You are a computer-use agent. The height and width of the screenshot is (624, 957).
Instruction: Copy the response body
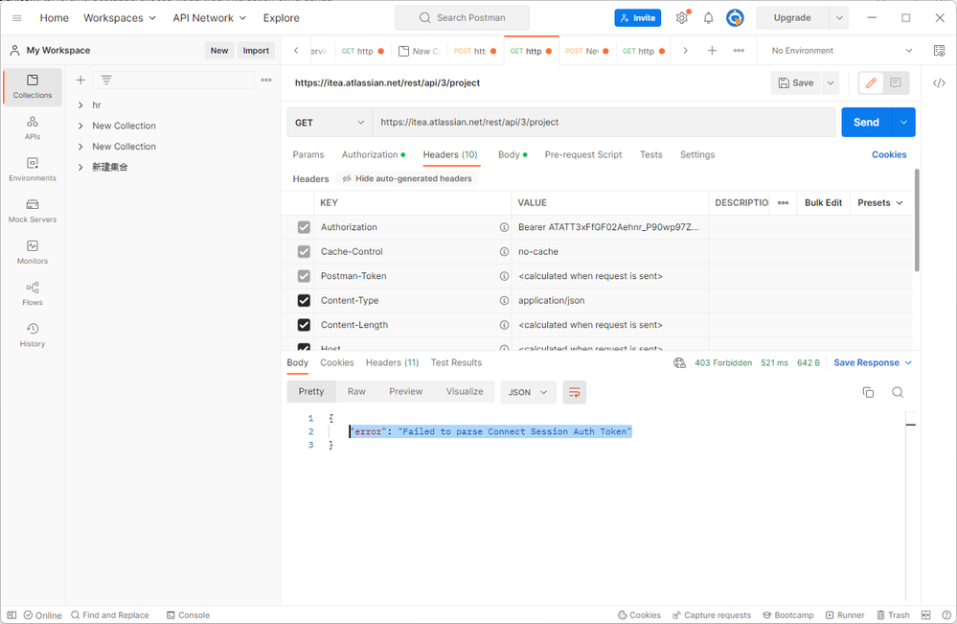[x=868, y=393]
